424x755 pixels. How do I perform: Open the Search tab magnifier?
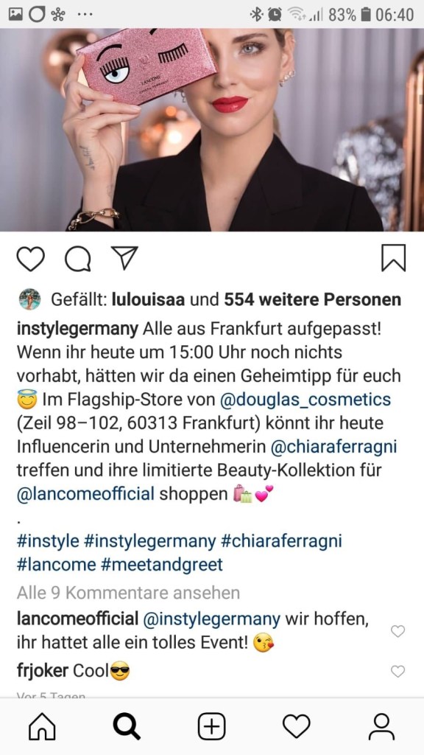(x=127, y=726)
